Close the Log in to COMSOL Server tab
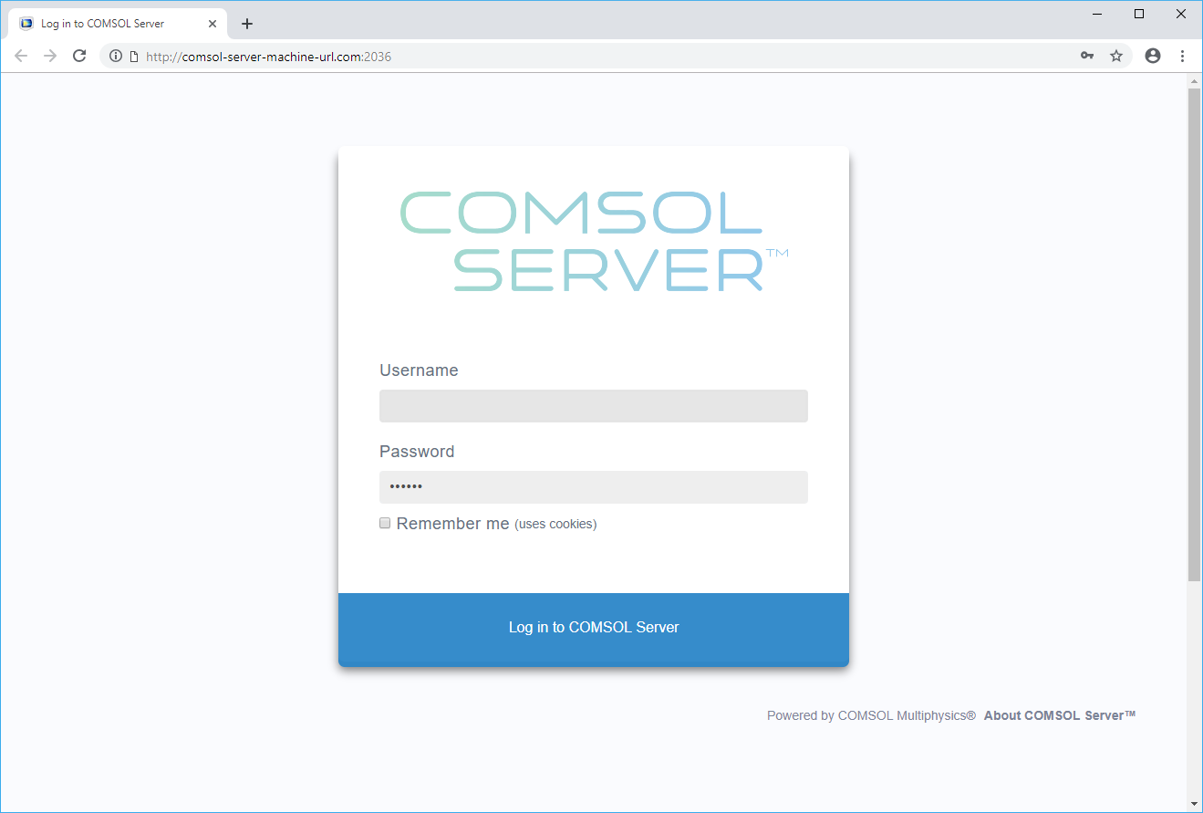Image resolution: width=1203 pixels, height=813 pixels. [x=213, y=24]
